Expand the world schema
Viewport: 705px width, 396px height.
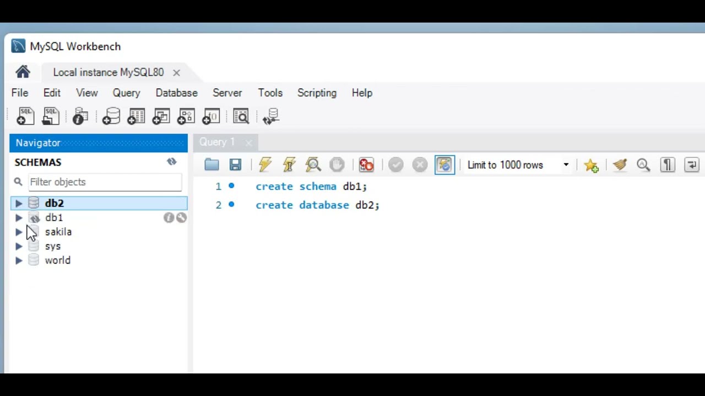click(x=19, y=261)
